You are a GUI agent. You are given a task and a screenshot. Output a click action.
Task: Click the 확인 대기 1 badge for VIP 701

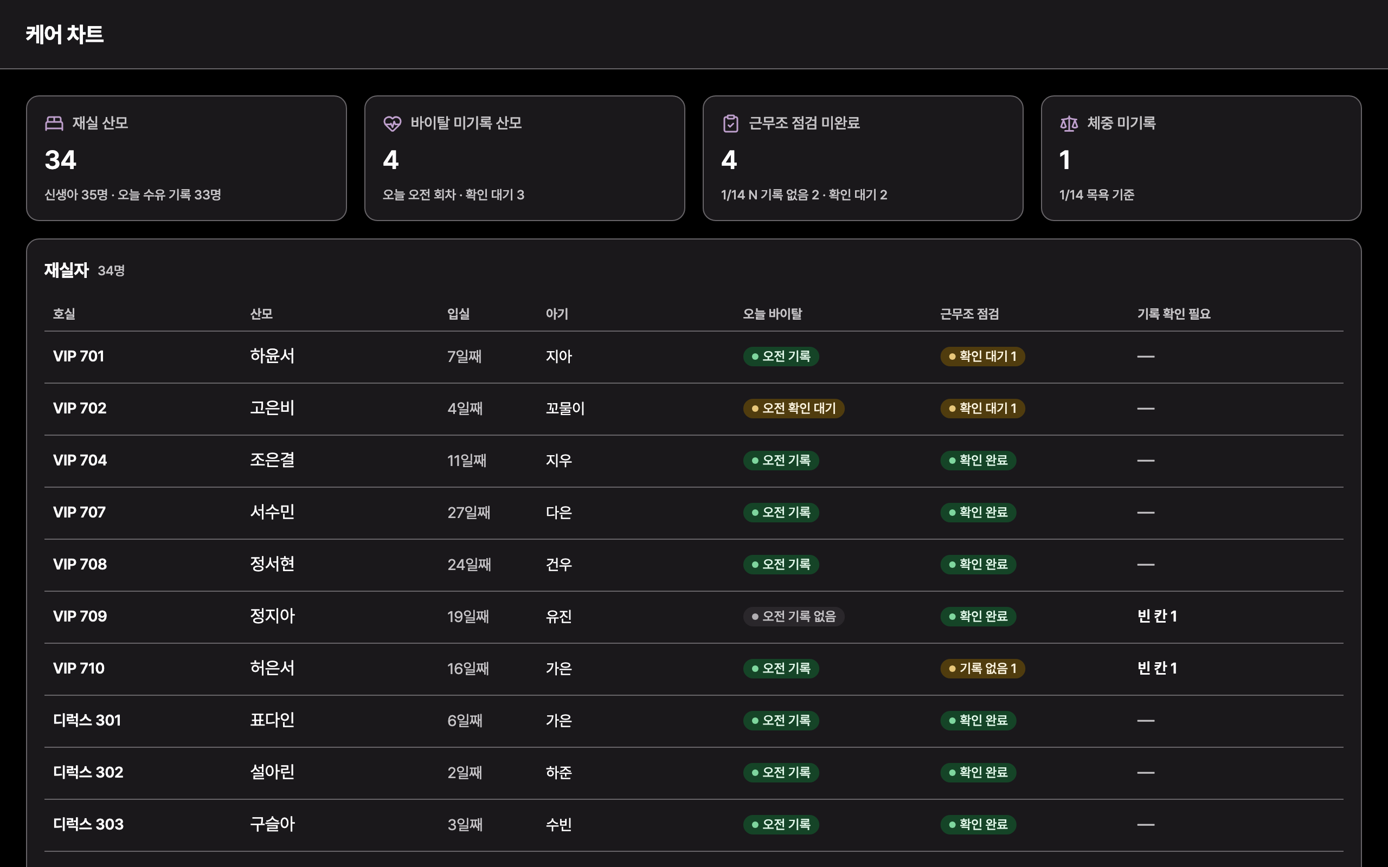[x=982, y=356]
